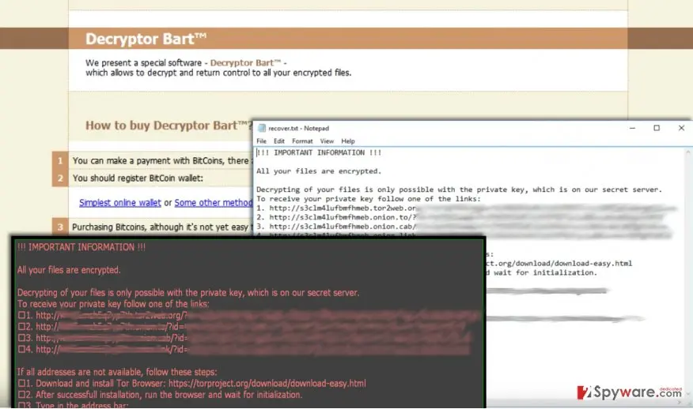Click the dark note's '!!! IMPORTANT INFORMATION !!!' heading
The image size is (693, 409).
(x=81, y=247)
